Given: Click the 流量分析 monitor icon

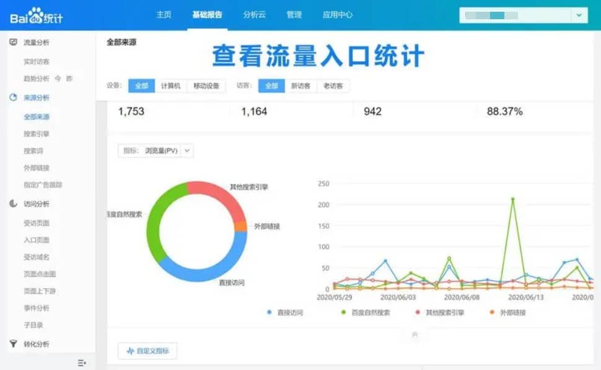Looking at the screenshot, I should coord(14,42).
